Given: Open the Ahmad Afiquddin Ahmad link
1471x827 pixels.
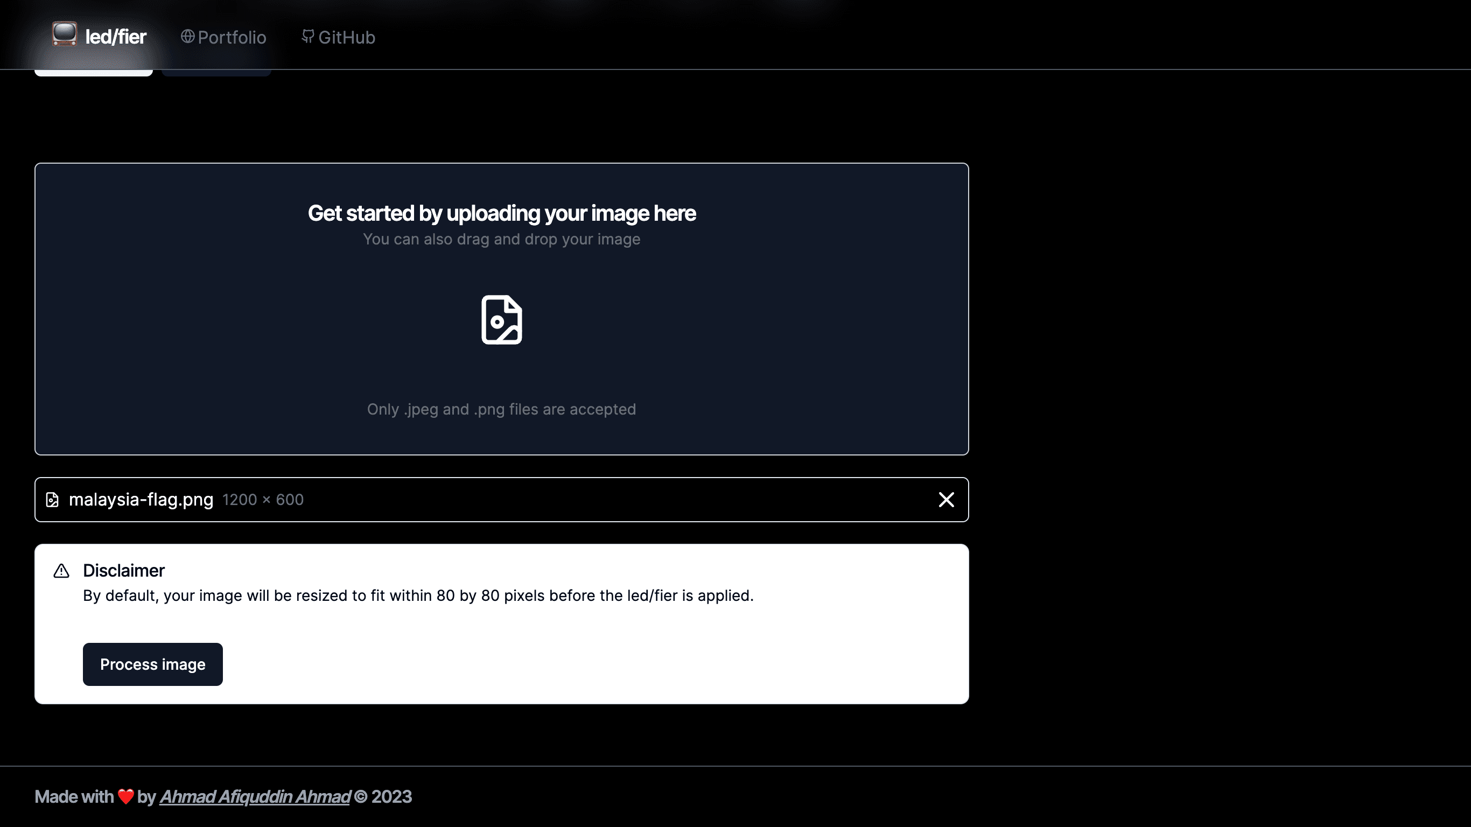Looking at the screenshot, I should coord(255,797).
